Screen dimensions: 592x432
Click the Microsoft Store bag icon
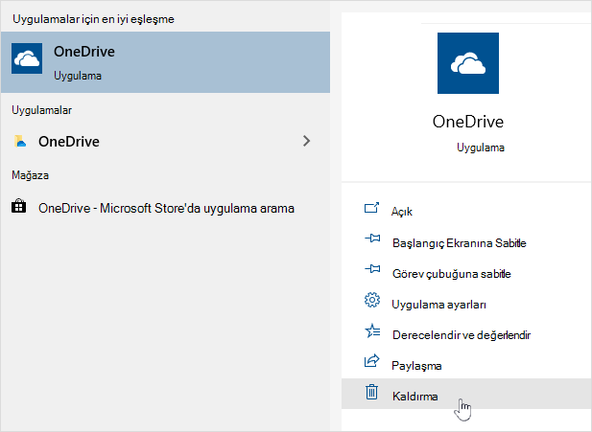[19, 206]
